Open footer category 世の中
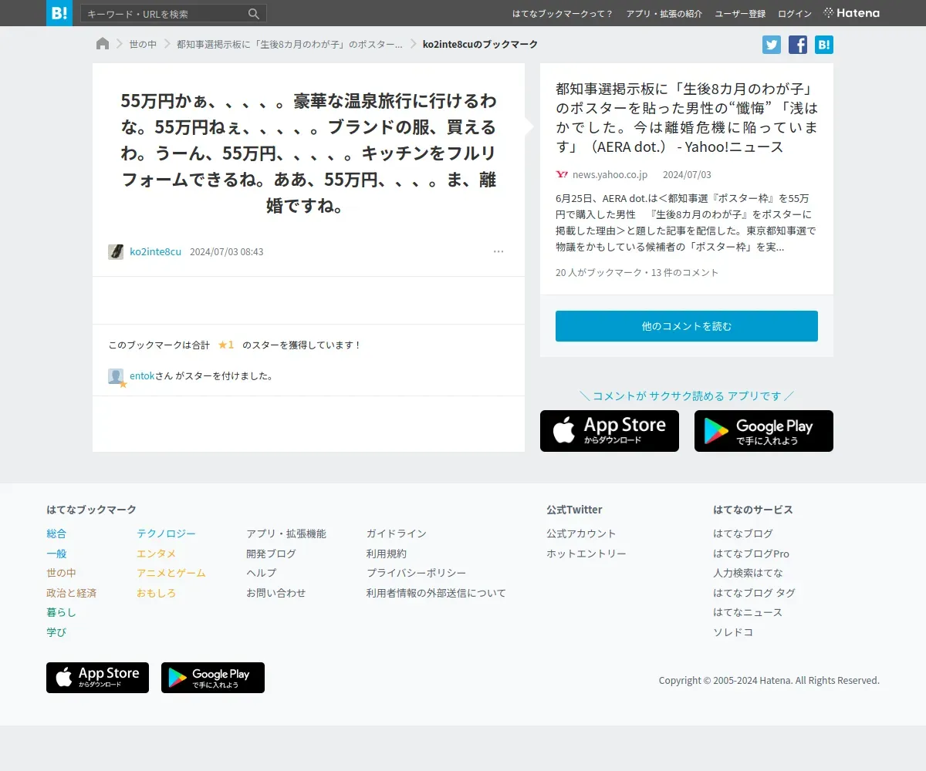Viewport: 926px width, 771px height. 61,573
